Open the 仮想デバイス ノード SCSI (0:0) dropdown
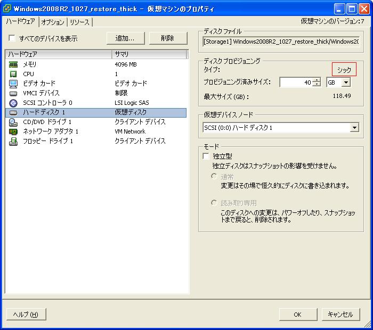 (354, 128)
